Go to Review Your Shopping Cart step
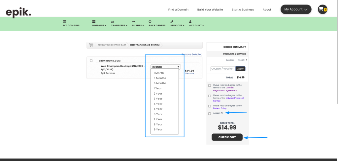This screenshot has height=161, width=338. pos(112,45)
